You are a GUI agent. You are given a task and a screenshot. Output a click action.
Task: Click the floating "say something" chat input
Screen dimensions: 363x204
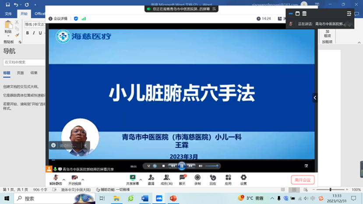[69, 145]
